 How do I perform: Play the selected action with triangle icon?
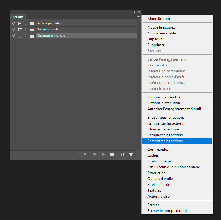coord(104,154)
